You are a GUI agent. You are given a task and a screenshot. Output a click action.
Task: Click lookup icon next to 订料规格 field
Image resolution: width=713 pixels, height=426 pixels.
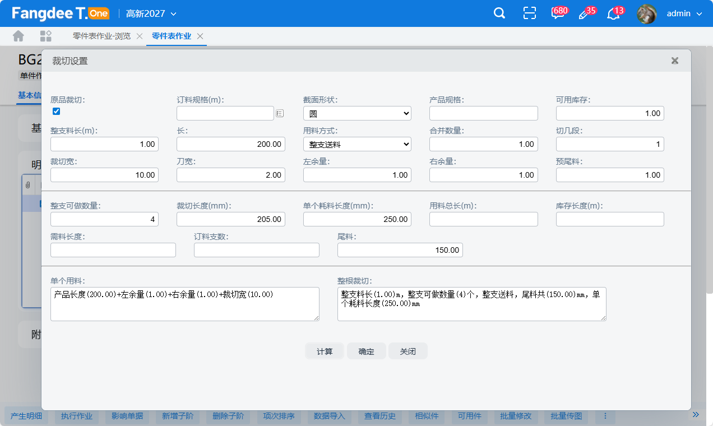(280, 113)
